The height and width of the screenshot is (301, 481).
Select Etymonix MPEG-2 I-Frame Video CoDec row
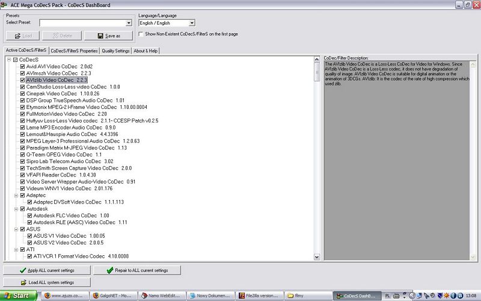(87, 107)
